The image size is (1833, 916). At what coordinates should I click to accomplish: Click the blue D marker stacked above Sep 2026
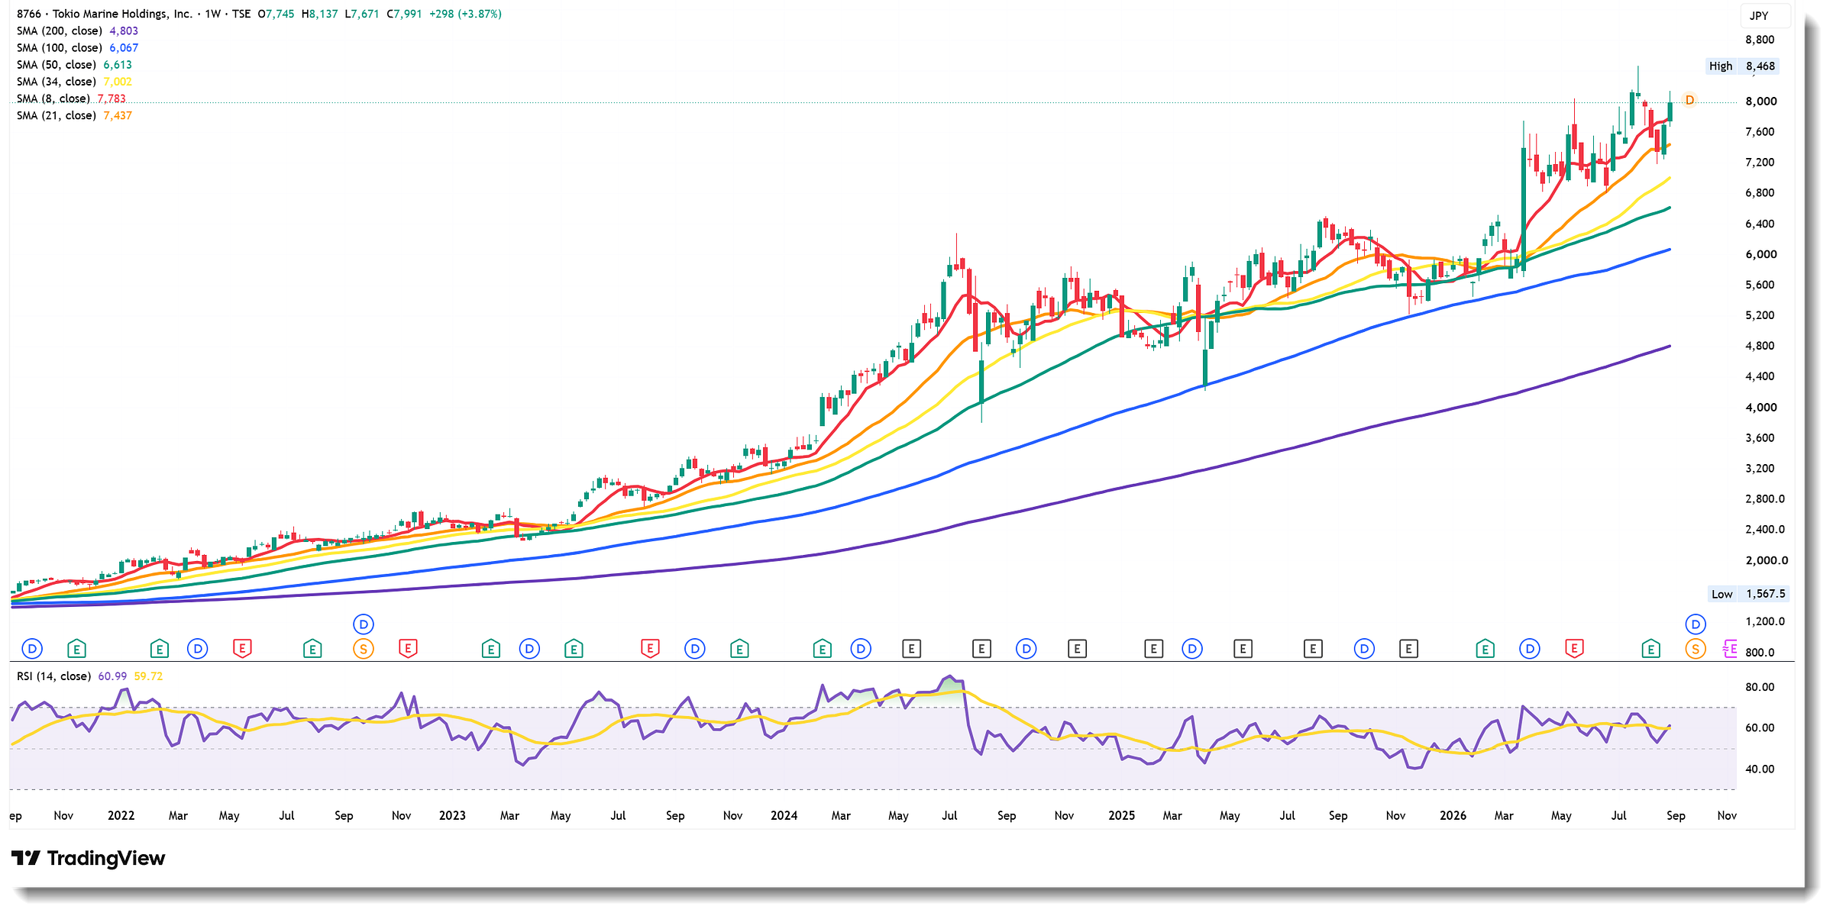(1696, 624)
